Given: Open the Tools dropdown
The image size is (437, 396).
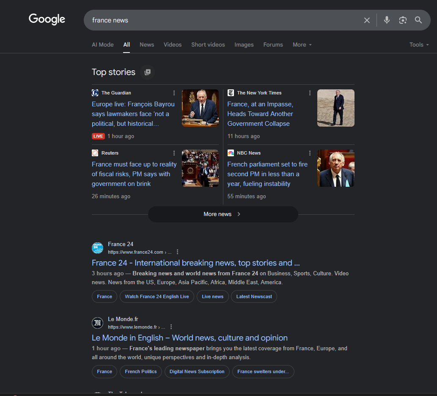Looking at the screenshot, I should tap(419, 44).
